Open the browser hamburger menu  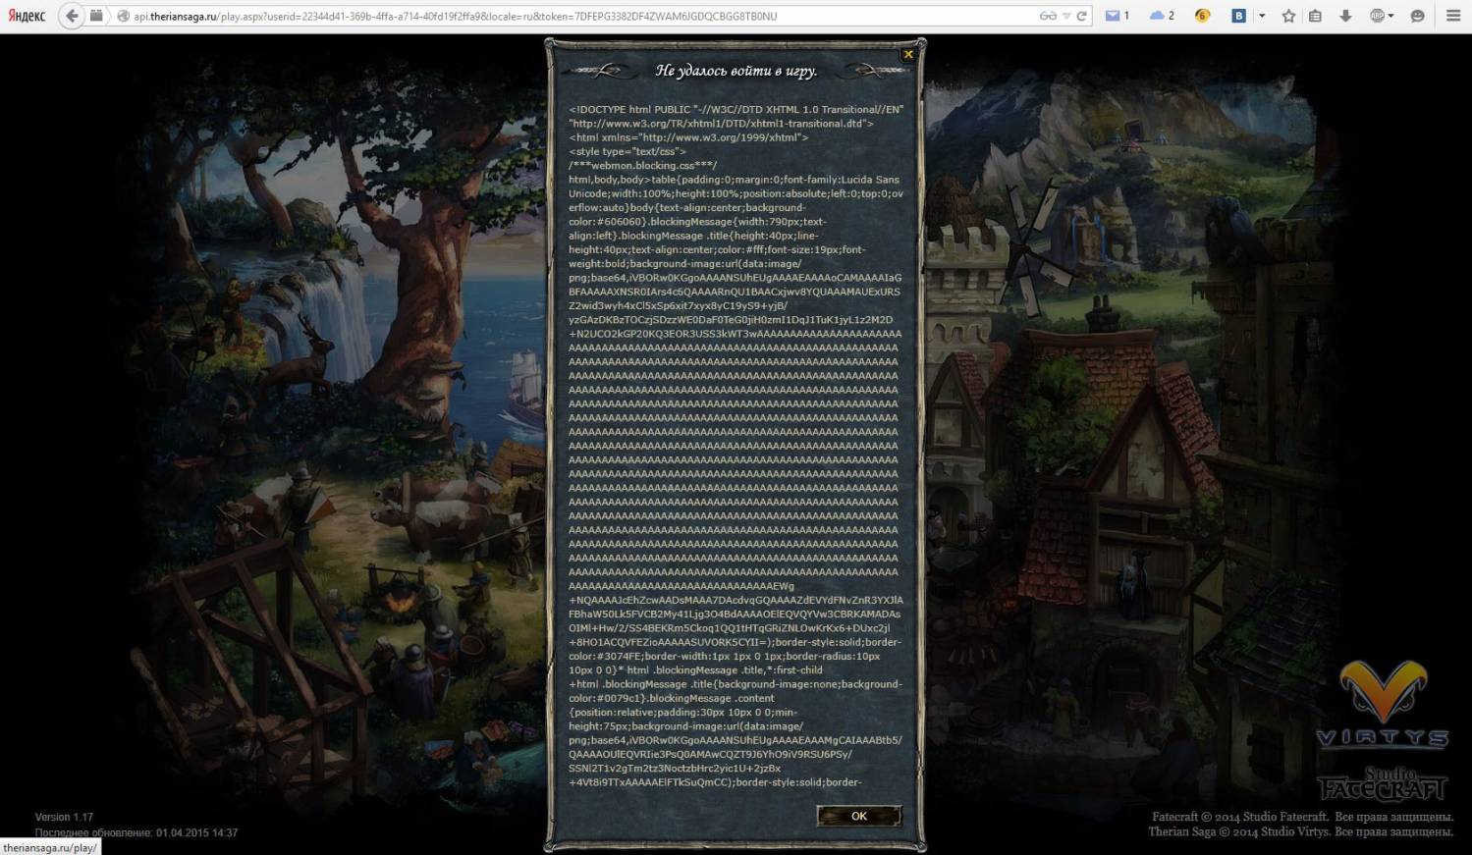(x=1453, y=17)
